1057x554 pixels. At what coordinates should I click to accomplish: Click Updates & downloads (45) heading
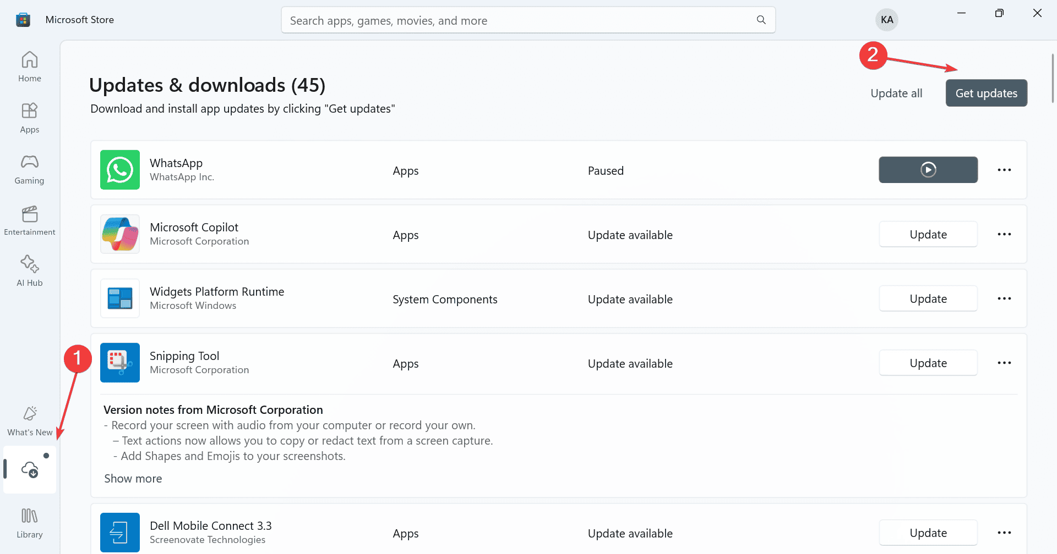click(x=207, y=85)
